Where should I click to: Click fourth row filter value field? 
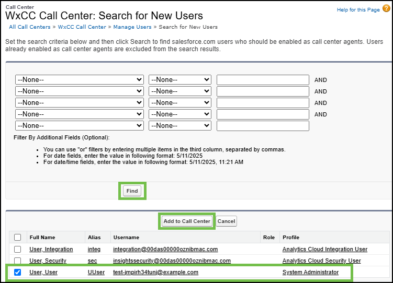click(263, 114)
